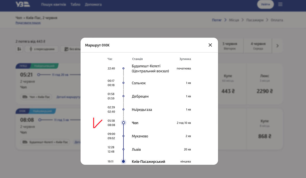Open 'Табло' in the top menu
Viewport: 306px width, 178px height.
click(x=75, y=5)
